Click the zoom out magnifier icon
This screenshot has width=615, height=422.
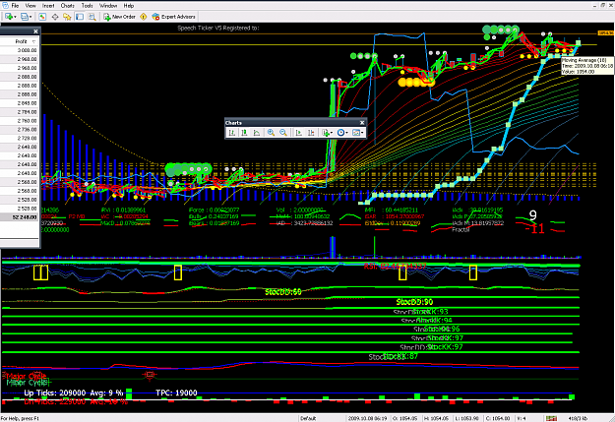pyautogui.click(x=283, y=133)
